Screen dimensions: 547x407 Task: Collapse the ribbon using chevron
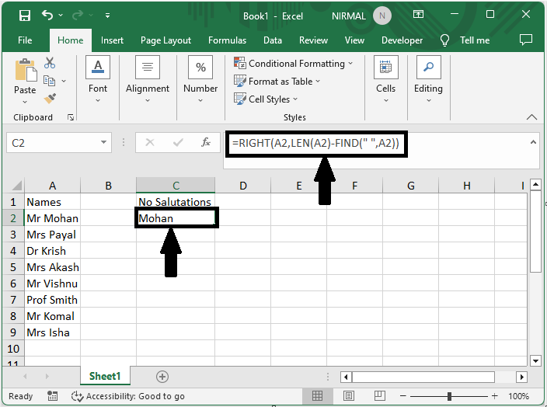tap(532, 117)
